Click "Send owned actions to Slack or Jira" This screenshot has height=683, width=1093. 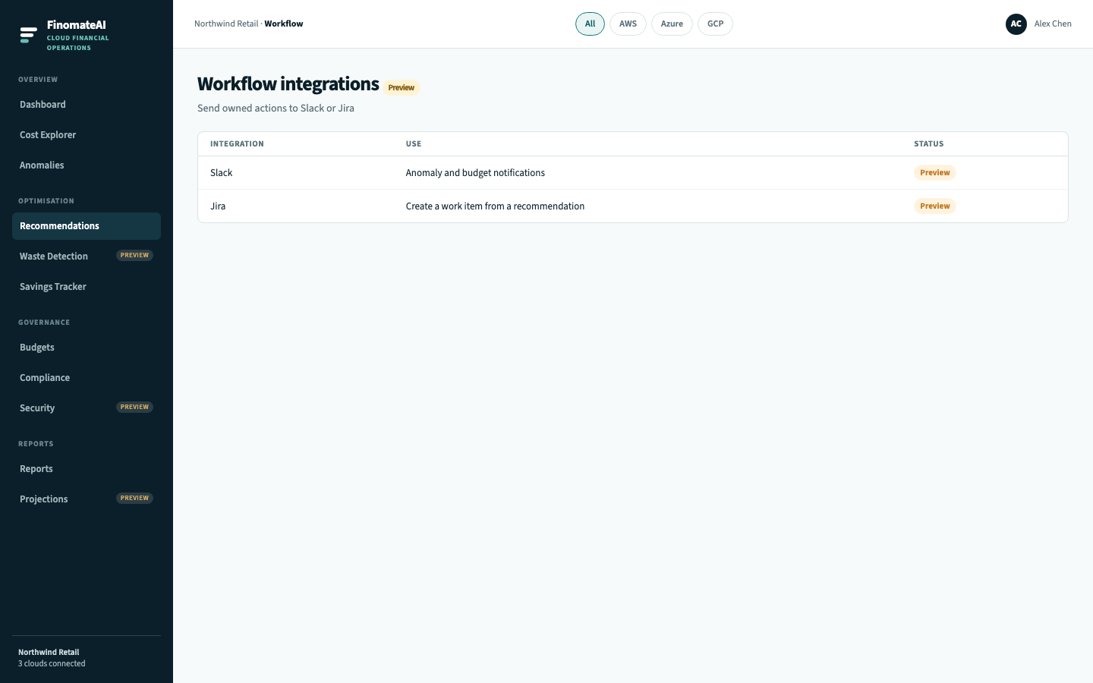(276, 109)
